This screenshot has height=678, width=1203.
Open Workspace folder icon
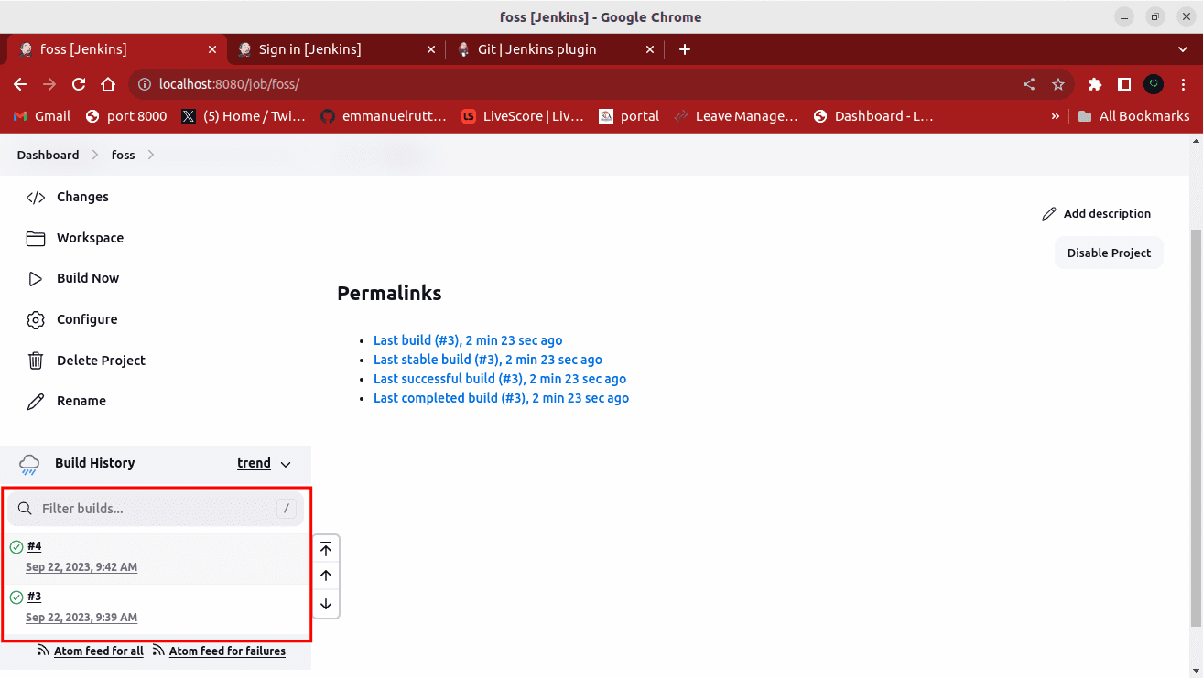pyautogui.click(x=36, y=238)
